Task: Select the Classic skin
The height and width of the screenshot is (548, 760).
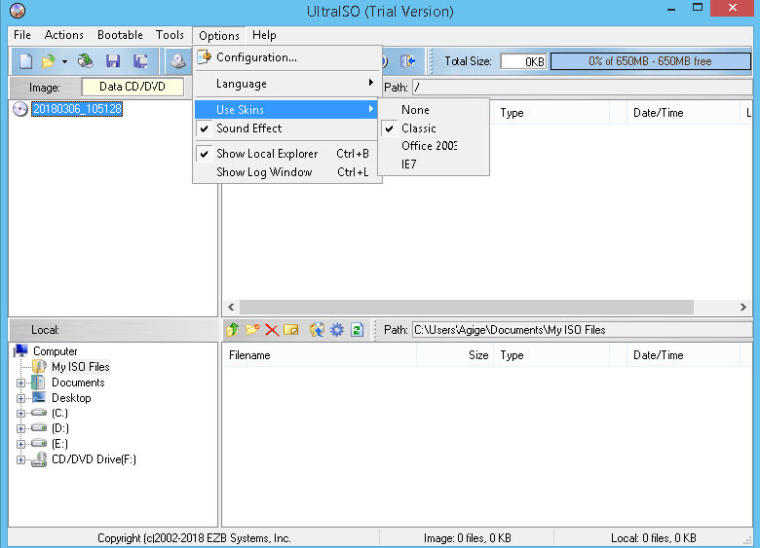Action: pos(434,128)
